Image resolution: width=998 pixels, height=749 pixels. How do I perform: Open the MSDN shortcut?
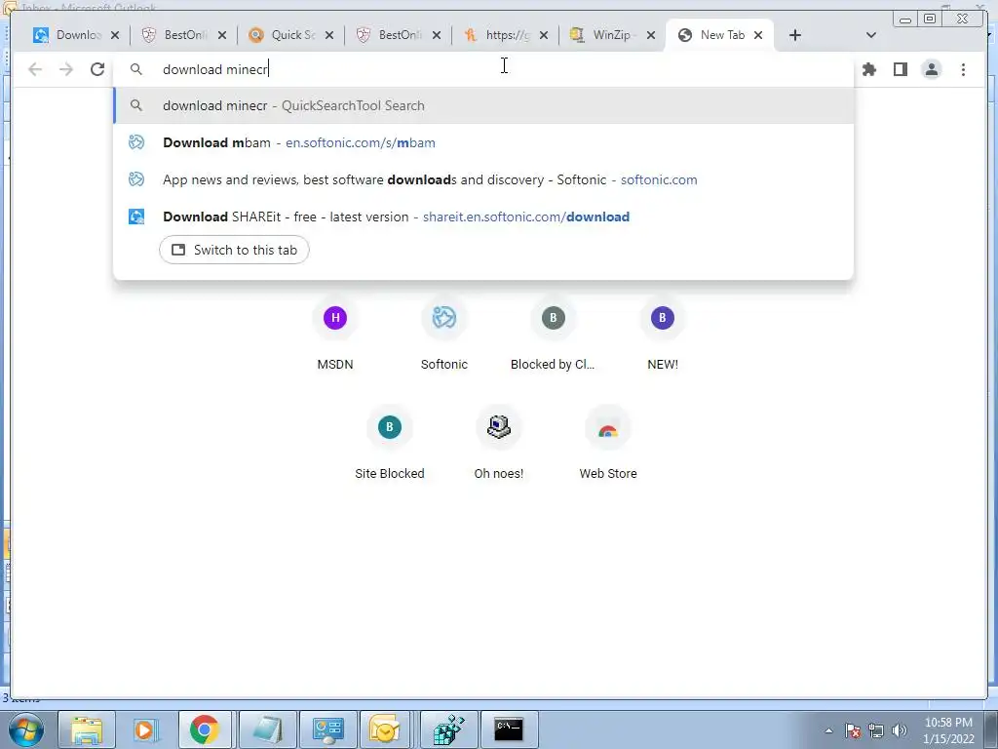pos(335,335)
